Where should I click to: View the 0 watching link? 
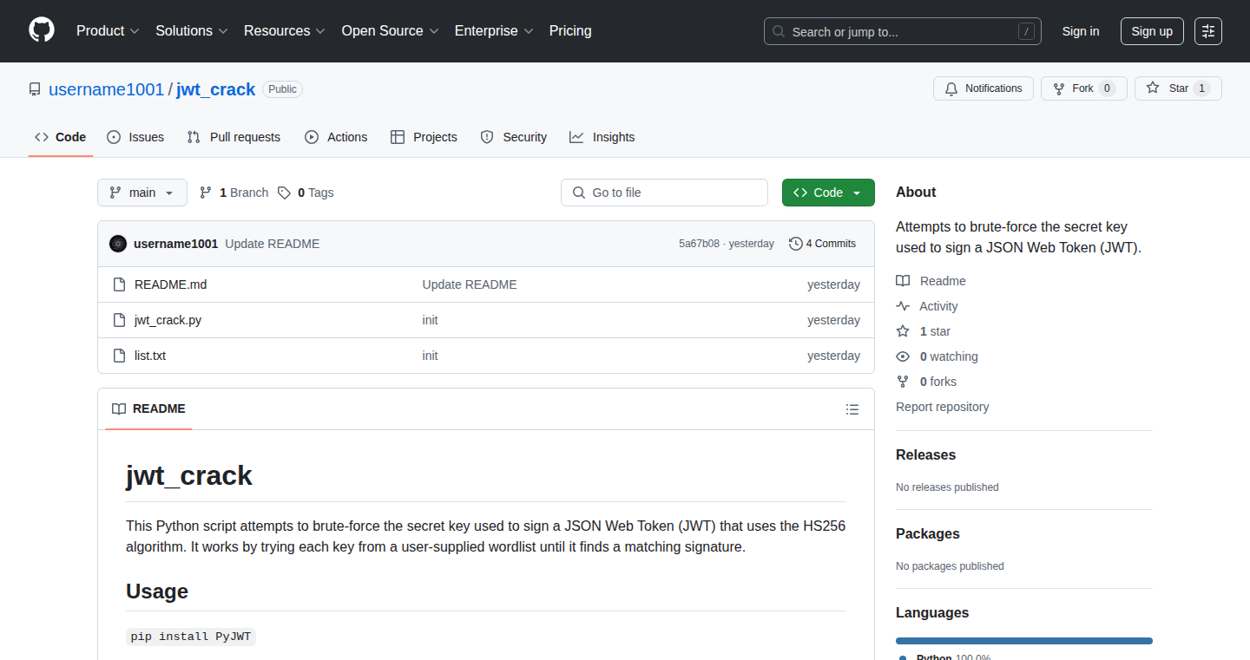[937, 356]
